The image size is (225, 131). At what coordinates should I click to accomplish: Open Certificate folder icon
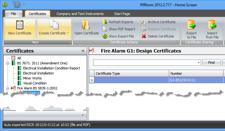(86, 25)
